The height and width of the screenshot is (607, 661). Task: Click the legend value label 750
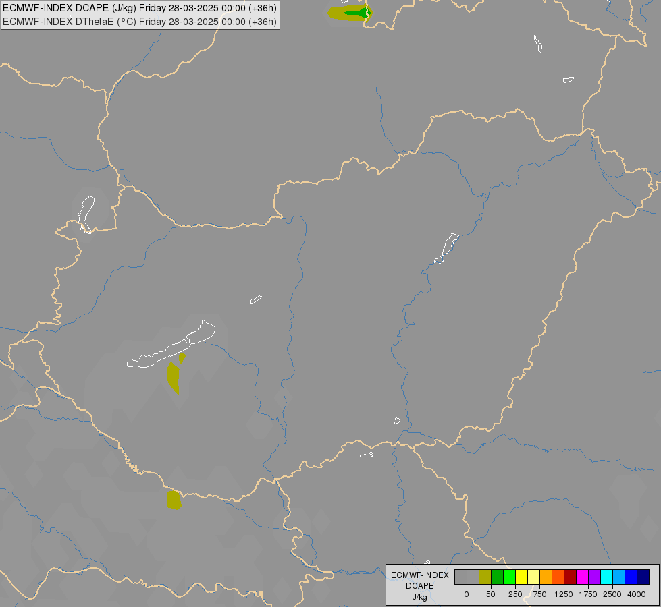[x=539, y=594]
